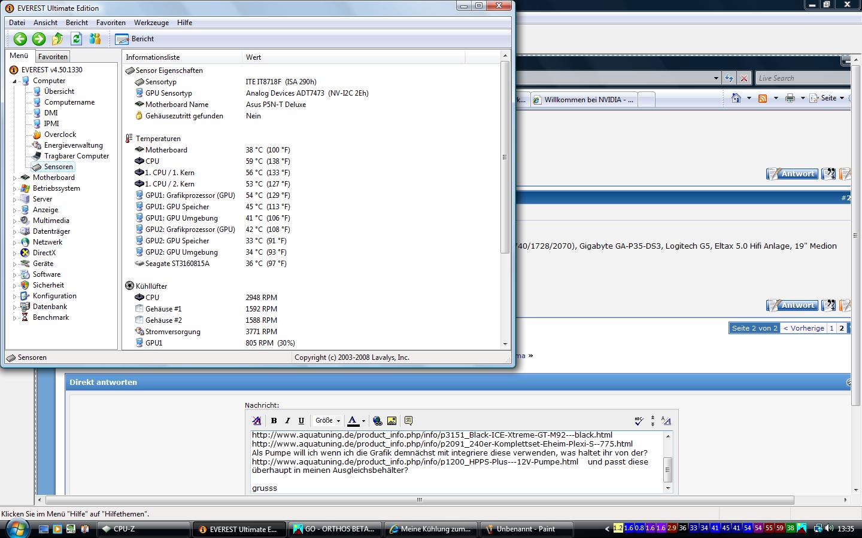The height and width of the screenshot is (538, 862).
Task: Select DirectX in the tree
Action: tap(44, 253)
